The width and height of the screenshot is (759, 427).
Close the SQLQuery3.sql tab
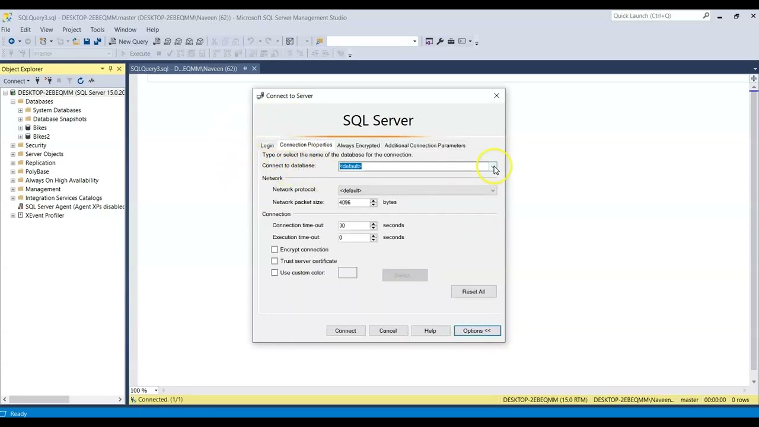coord(254,69)
